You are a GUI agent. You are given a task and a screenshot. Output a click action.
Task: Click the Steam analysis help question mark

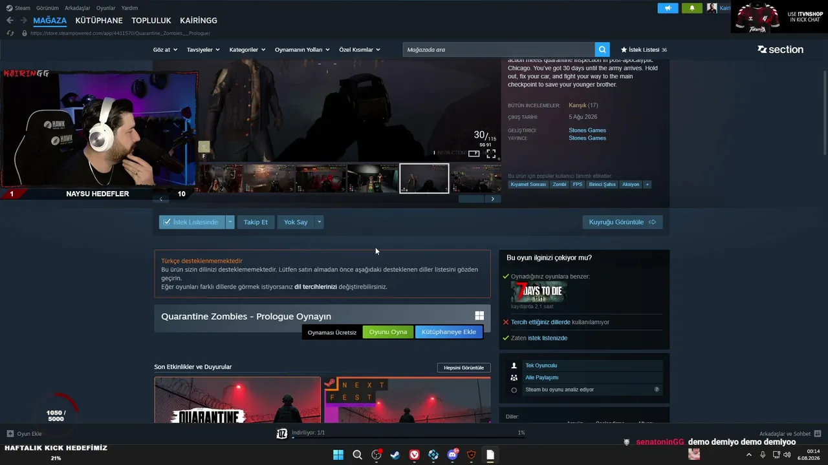(x=657, y=390)
